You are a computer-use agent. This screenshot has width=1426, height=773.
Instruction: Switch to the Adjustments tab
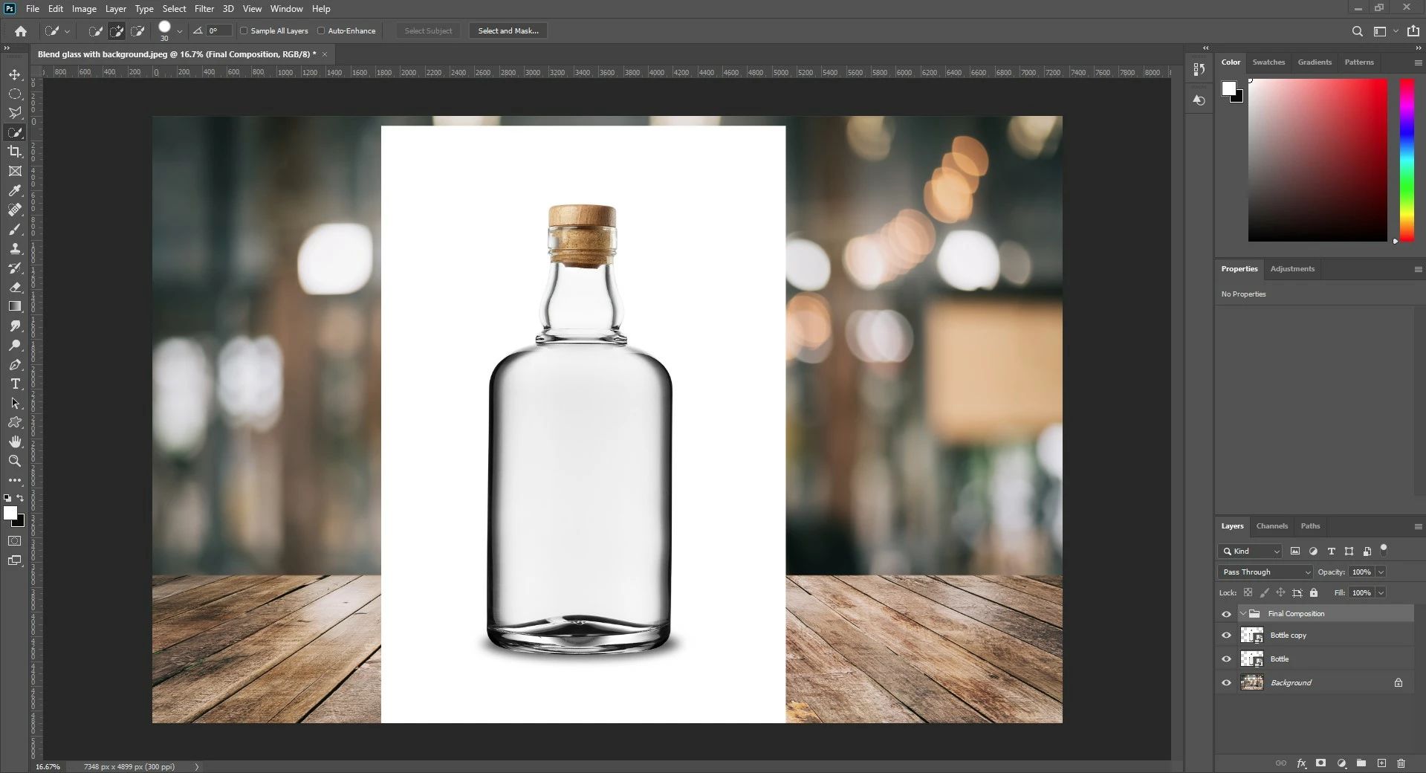point(1292,269)
